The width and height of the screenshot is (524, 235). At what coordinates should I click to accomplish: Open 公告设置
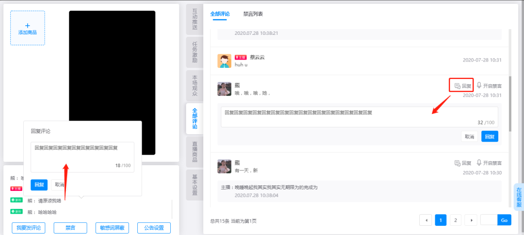coord(154,228)
